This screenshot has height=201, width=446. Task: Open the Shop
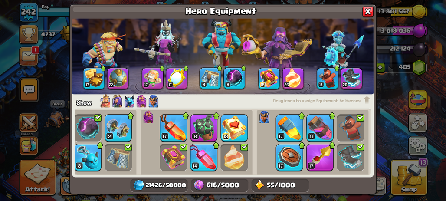click(409, 177)
